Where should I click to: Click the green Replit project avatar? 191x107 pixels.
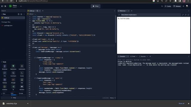click(10, 6)
